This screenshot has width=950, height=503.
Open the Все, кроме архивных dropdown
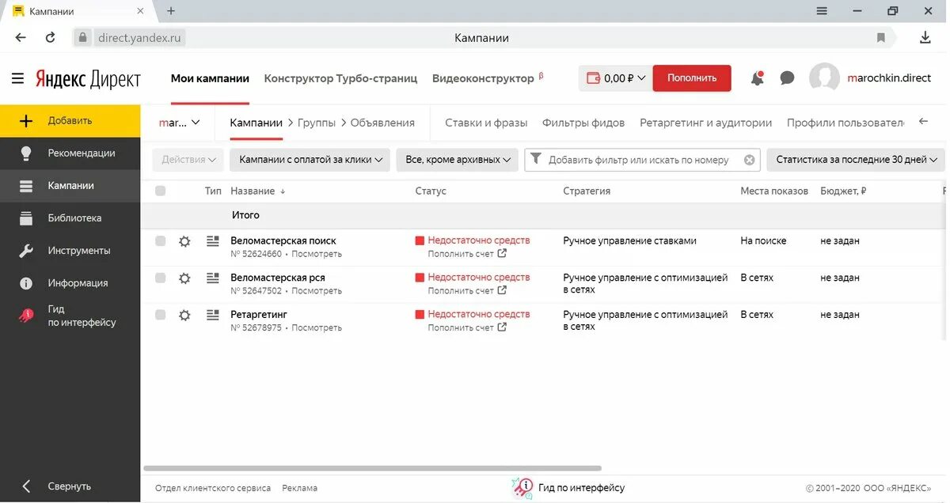(x=457, y=159)
